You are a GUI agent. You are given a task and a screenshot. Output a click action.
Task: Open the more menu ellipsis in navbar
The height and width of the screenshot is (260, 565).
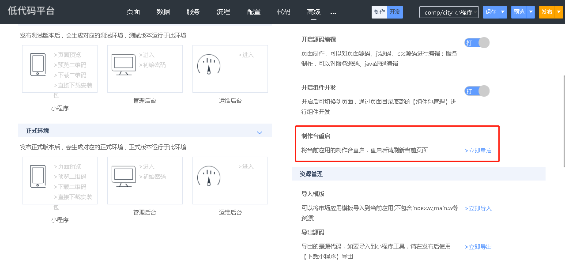[x=333, y=13]
